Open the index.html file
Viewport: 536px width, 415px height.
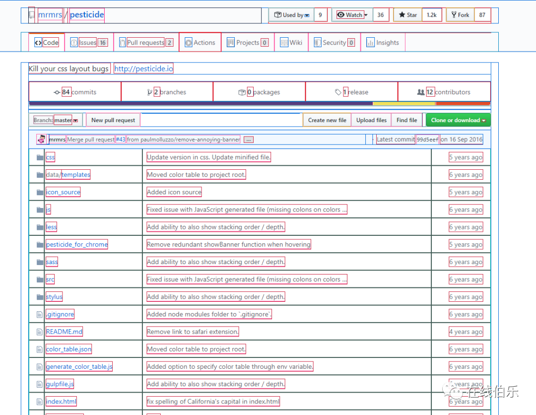[61, 401]
